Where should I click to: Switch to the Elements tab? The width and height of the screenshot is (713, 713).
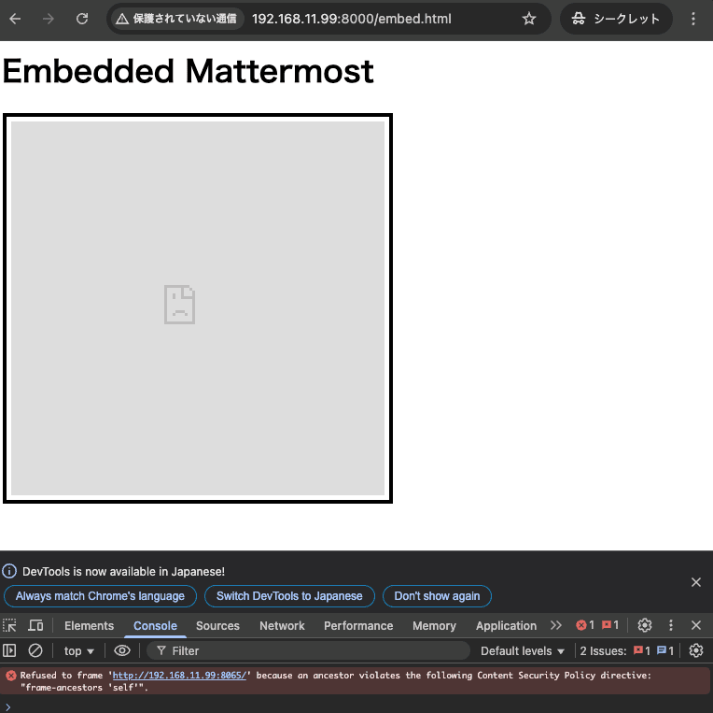point(90,626)
